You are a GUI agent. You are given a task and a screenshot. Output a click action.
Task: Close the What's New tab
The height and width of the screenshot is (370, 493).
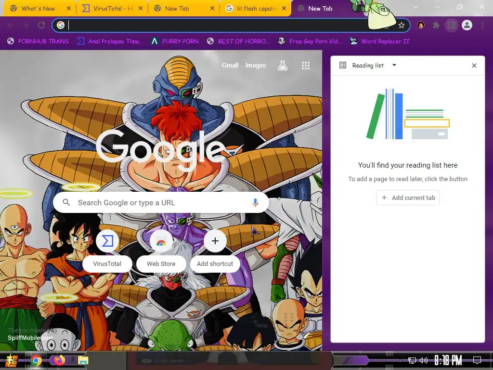click(69, 9)
